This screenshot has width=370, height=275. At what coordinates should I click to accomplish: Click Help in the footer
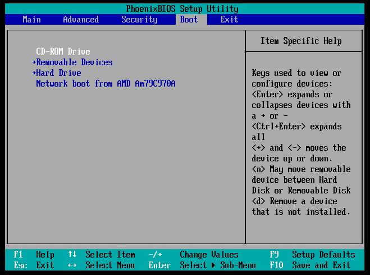pyautogui.click(x=45, y=255)
